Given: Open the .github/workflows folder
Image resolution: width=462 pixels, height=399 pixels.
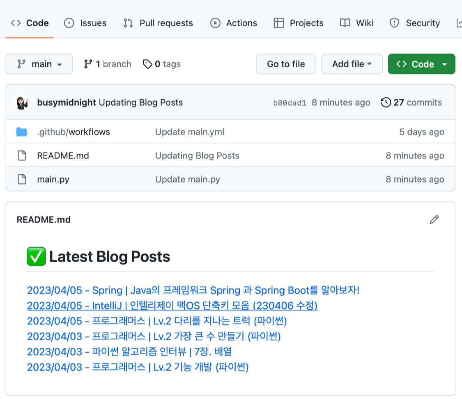Looking at the screenshot, I should 74,132.
